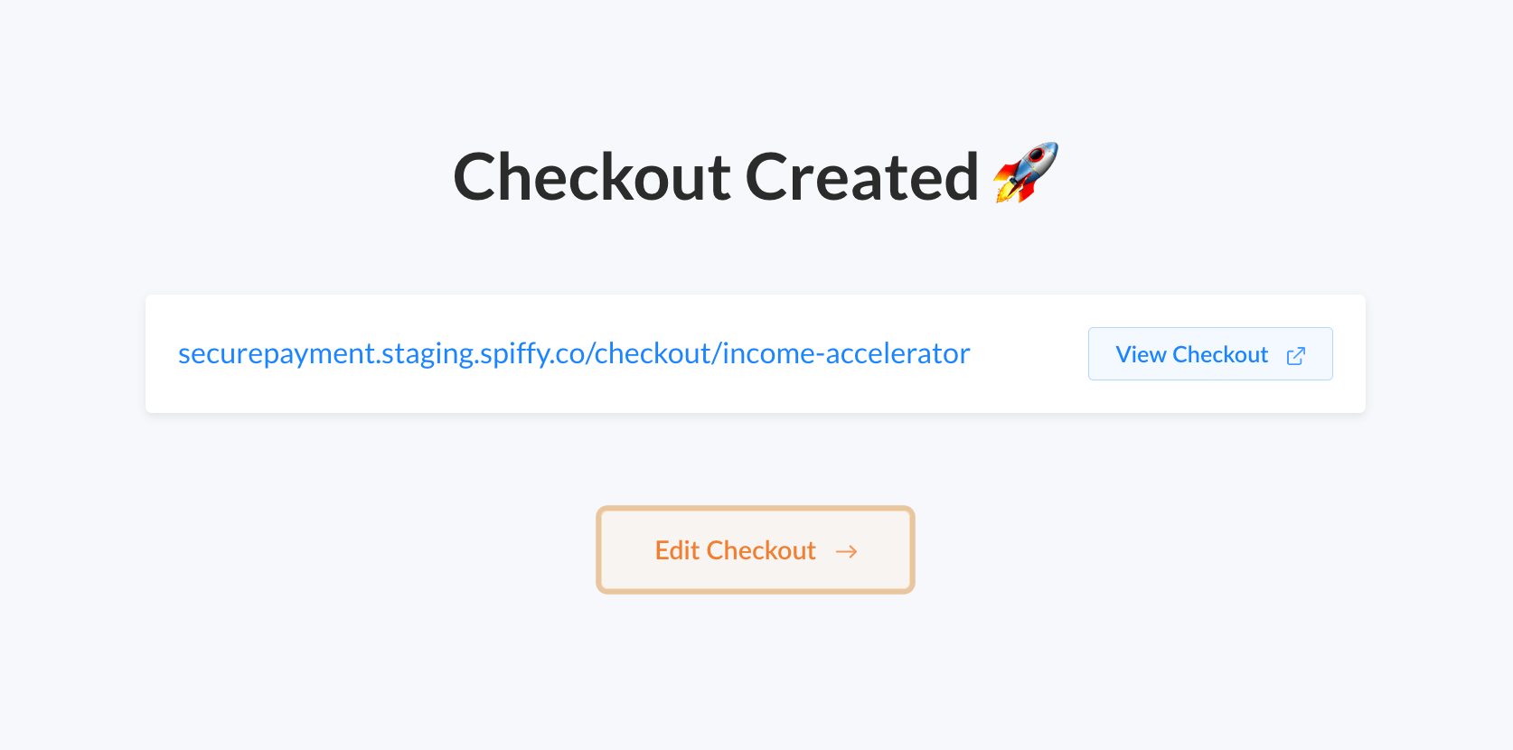The image size is (1513, 750).
Task: Click the word "Checkout" in the page title
Action: [592, 176]
